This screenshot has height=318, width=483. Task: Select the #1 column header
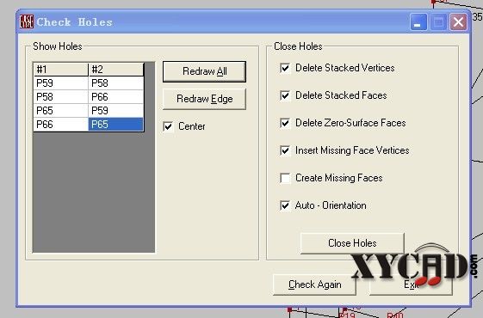point(60,70)
